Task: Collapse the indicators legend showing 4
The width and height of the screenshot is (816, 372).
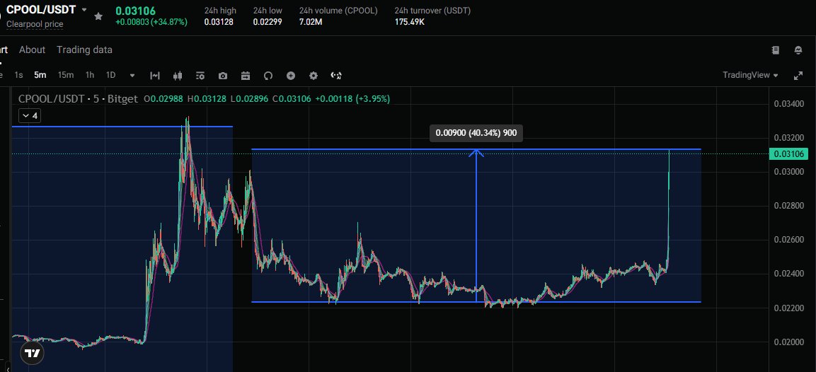Action: point(30,115)
